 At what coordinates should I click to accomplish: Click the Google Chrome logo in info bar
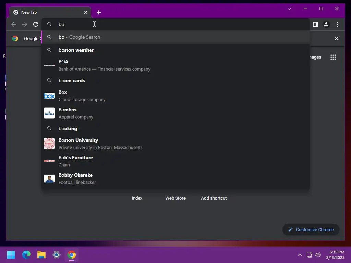[x=15, y=38]
